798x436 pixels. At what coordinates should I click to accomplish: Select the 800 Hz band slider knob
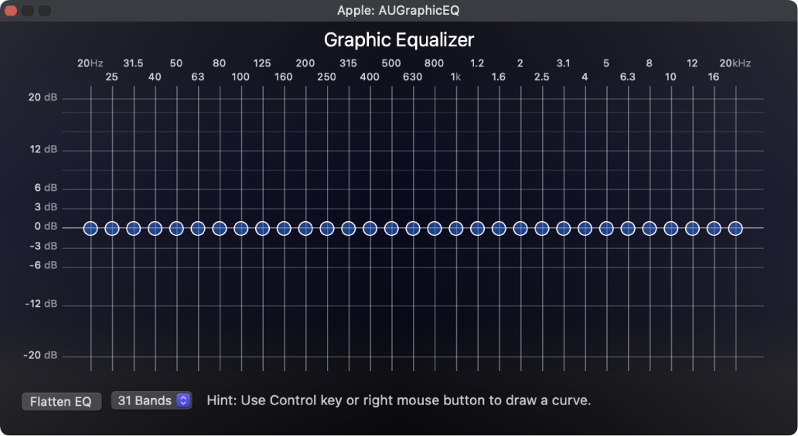coord(434,228)
